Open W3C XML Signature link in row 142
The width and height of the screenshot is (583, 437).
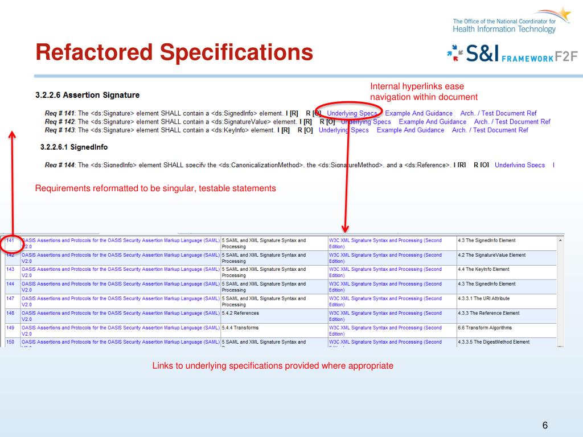(x=385, y=258)
